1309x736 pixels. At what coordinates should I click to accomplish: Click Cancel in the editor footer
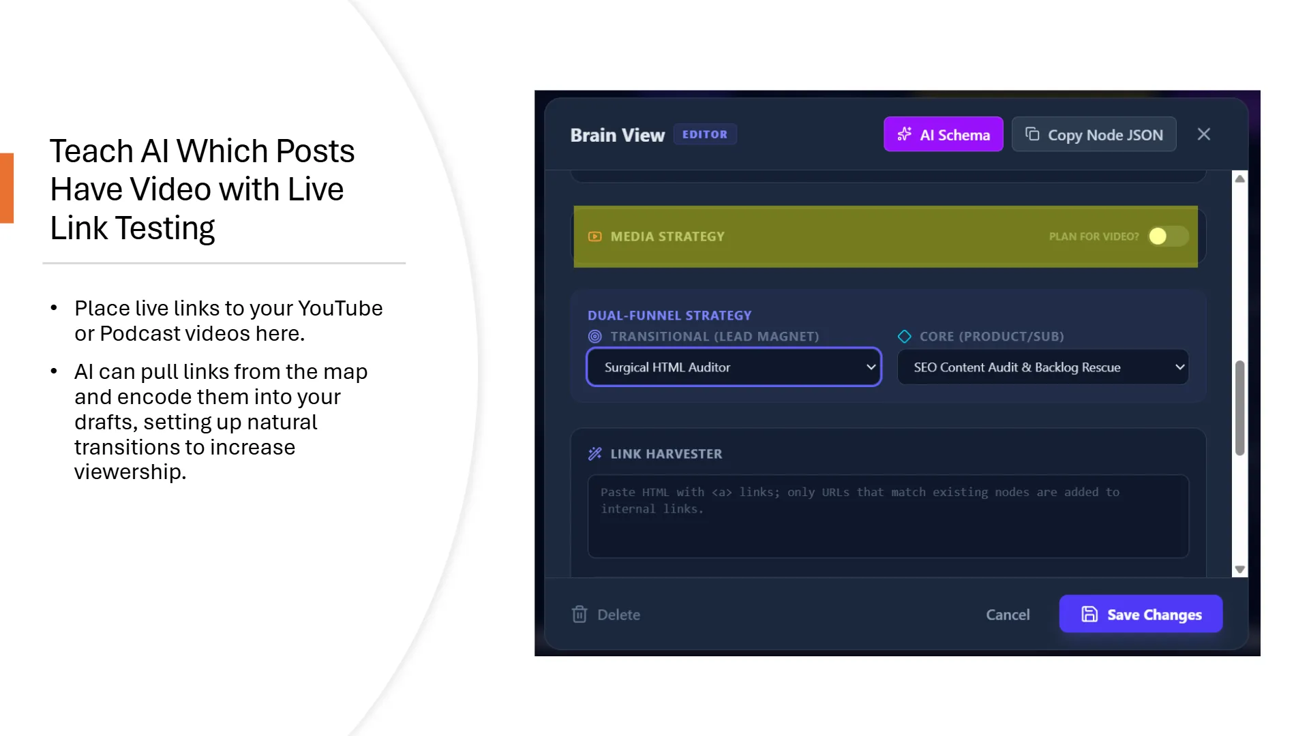(1008, 615)
